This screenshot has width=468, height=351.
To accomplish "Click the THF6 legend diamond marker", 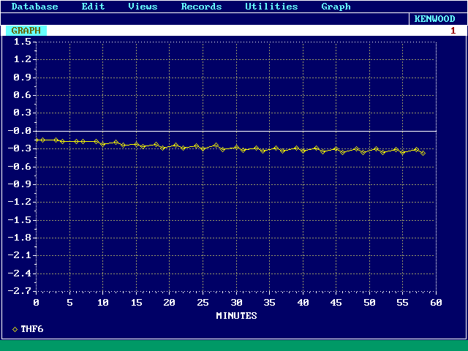I will pos(15,330).
